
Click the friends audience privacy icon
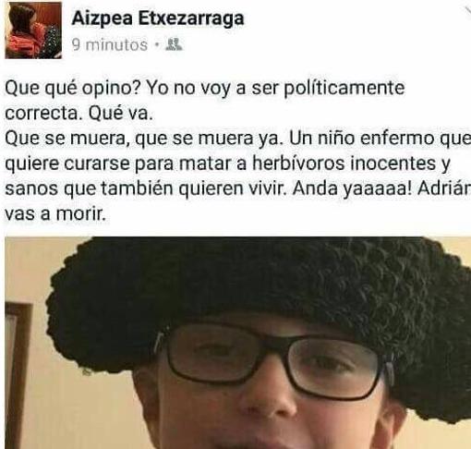(174, 44)
